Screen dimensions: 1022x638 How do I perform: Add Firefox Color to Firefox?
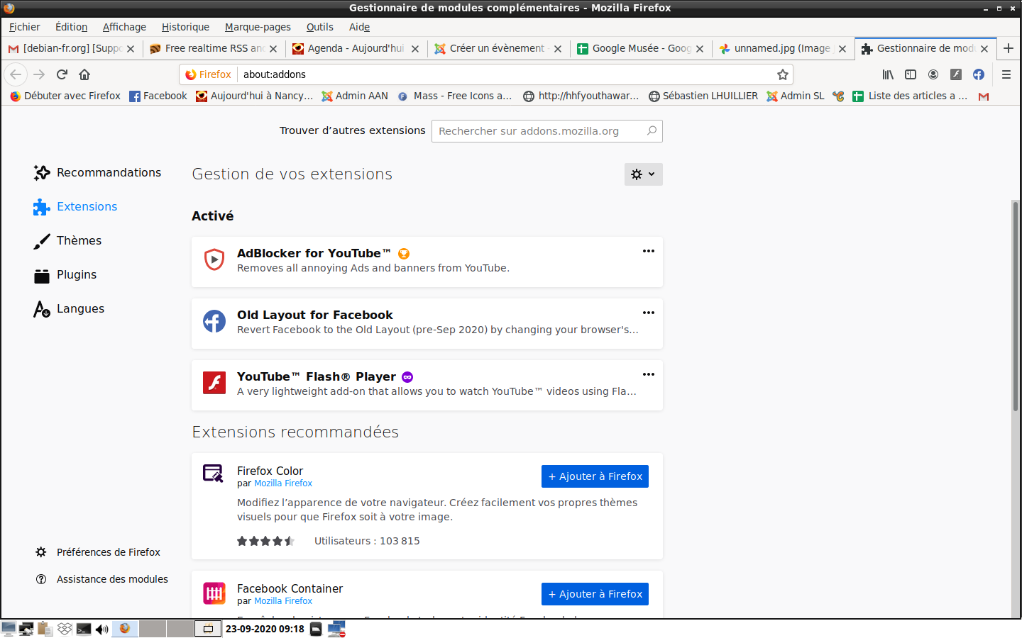coord(595,476)
